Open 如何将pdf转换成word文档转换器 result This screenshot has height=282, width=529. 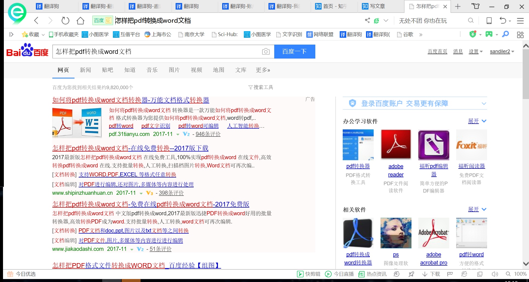tap(131, 100)
